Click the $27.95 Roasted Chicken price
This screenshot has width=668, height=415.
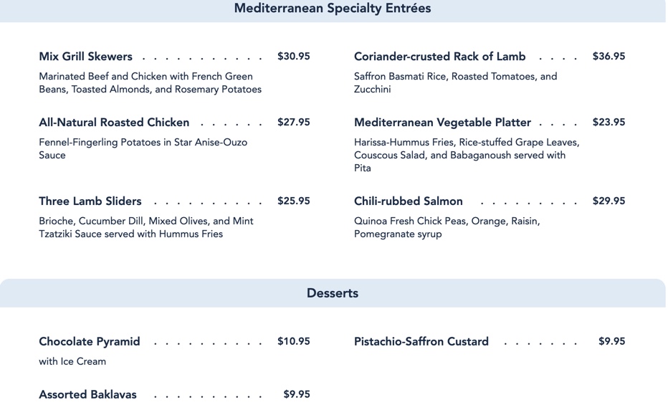point(294,123)
